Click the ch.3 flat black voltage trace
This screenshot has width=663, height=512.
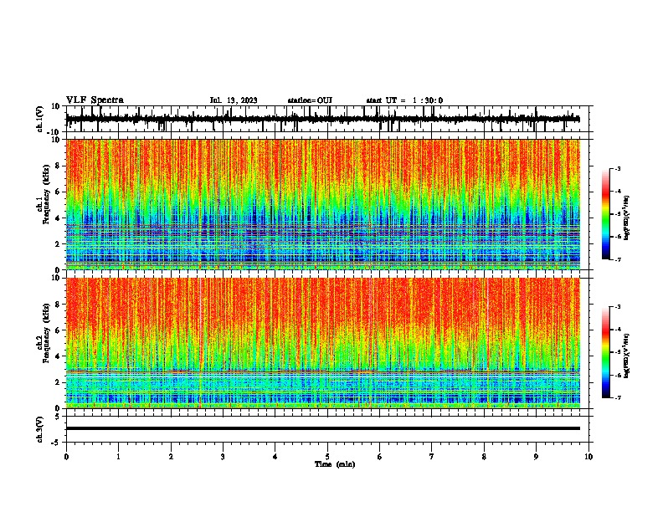click(322, 428)
